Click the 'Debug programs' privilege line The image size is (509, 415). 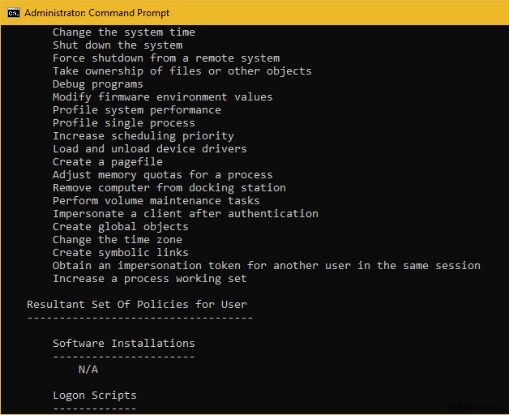pyautogui.click(x=97, y=84)
